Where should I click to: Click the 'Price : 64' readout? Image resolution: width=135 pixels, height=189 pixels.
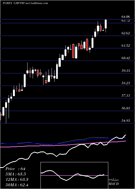tap(15, 169)
